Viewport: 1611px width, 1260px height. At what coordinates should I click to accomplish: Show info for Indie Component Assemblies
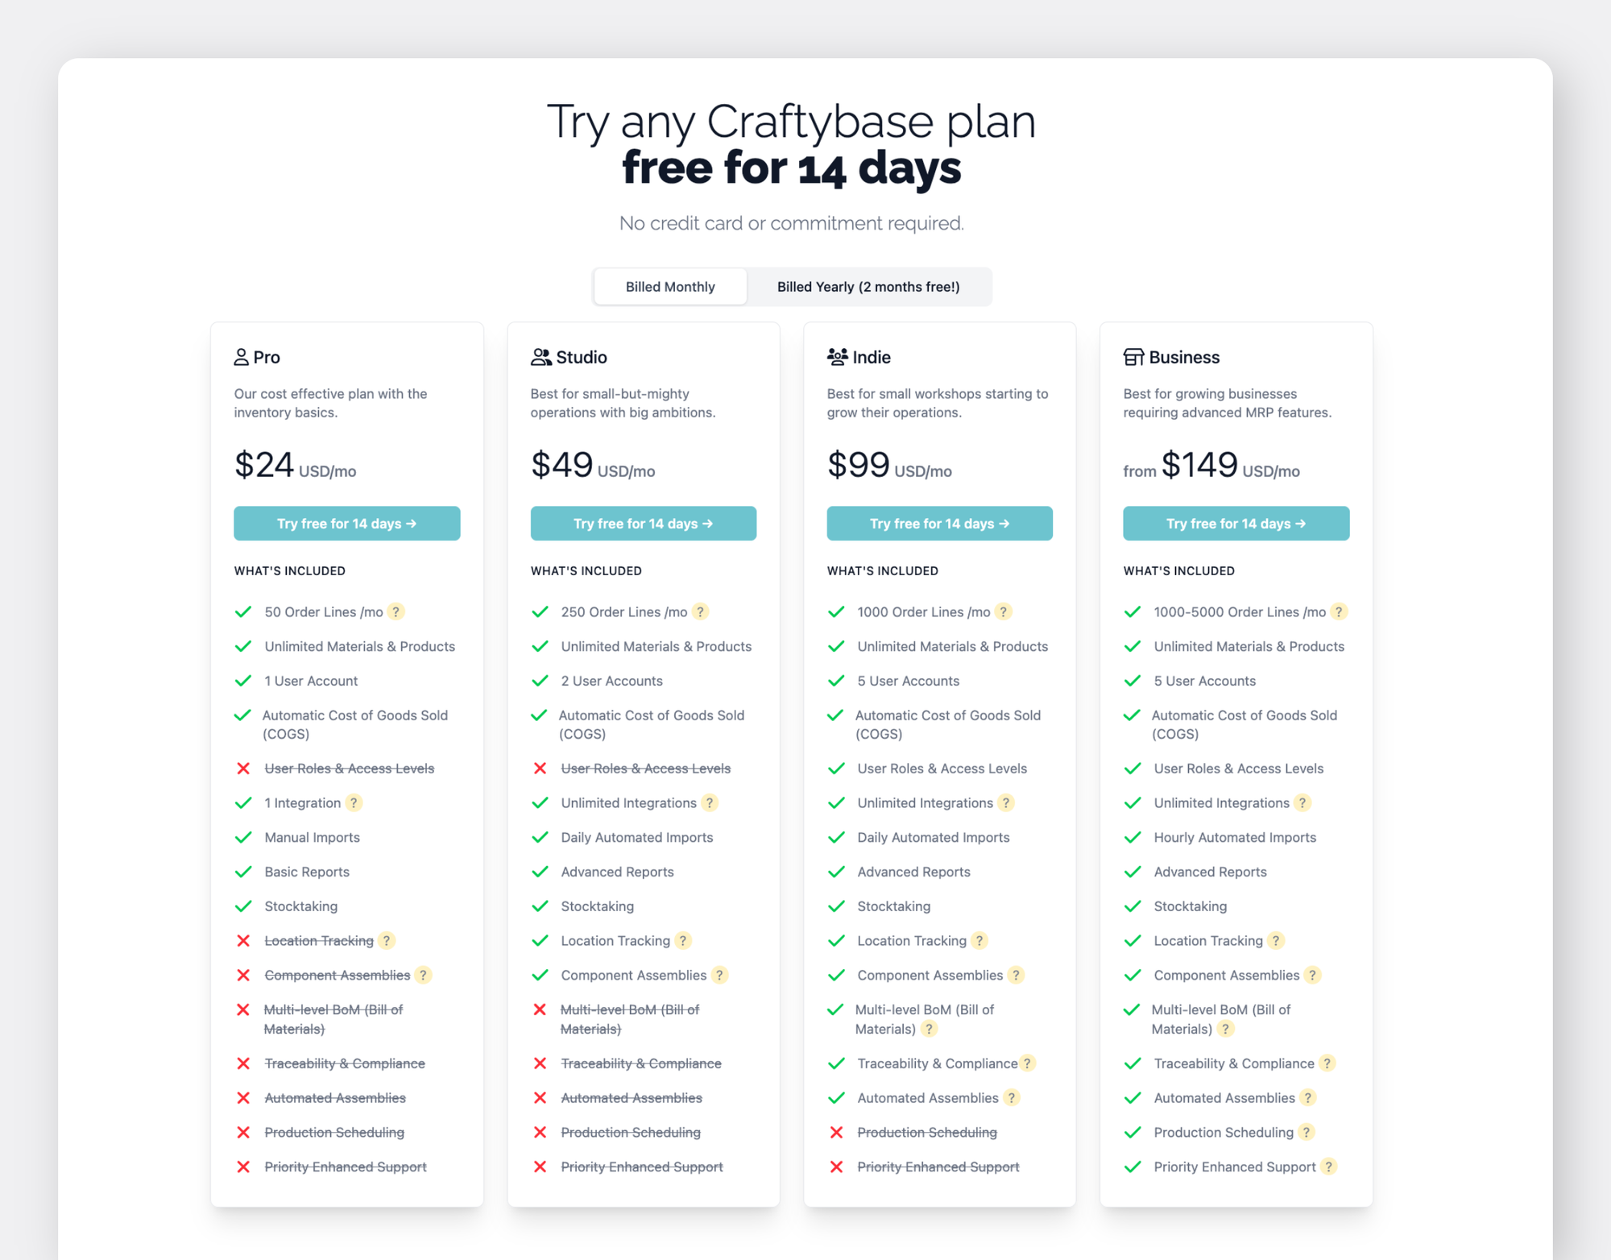tap(1017, 975)
